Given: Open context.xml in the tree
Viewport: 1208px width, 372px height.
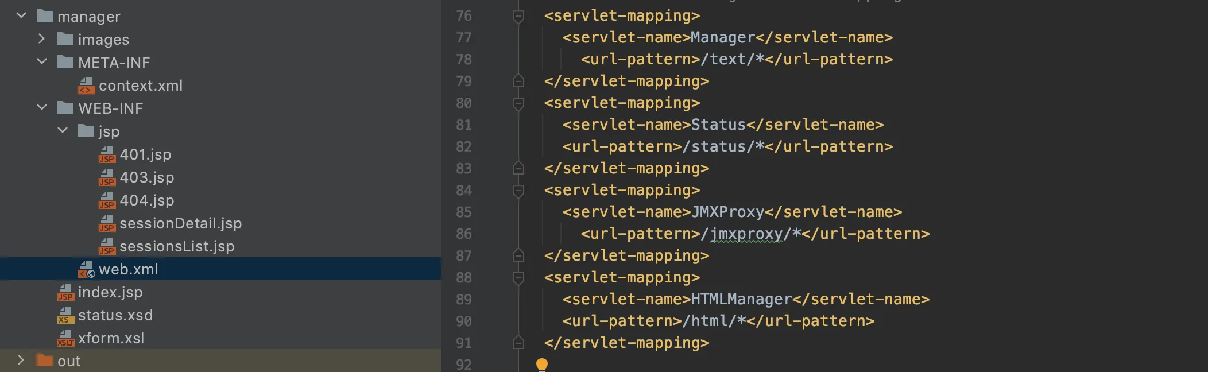Looking at the screenshot, I should [x=141, y=86].
